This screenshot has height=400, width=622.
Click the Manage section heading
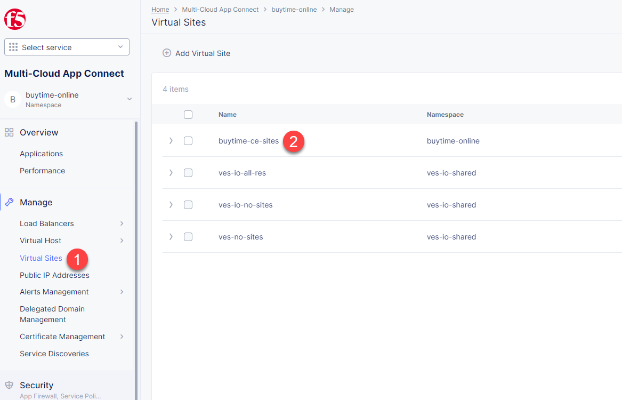click(36, 202)
